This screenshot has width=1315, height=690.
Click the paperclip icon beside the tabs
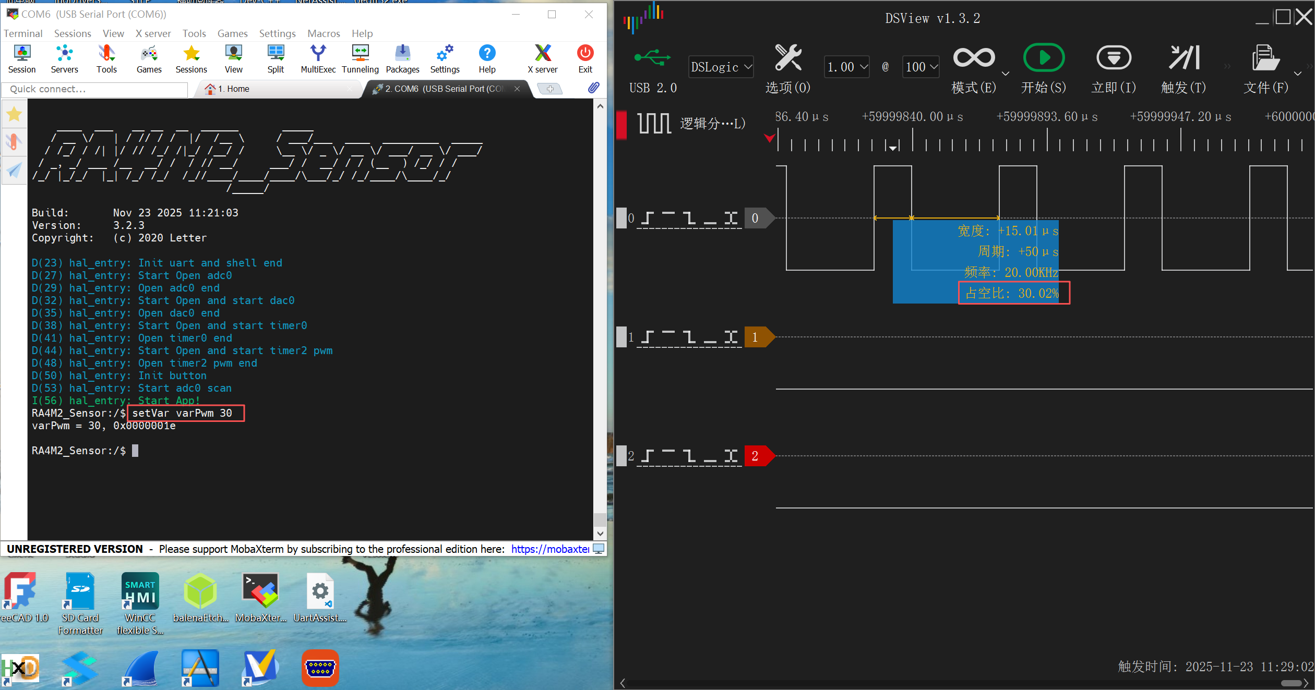(594, 88)
